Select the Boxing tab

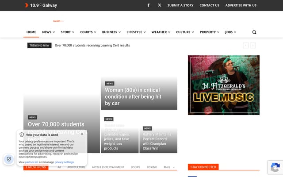[152, 167]
